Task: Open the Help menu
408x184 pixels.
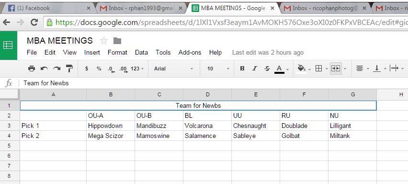Action: [215, 53]
